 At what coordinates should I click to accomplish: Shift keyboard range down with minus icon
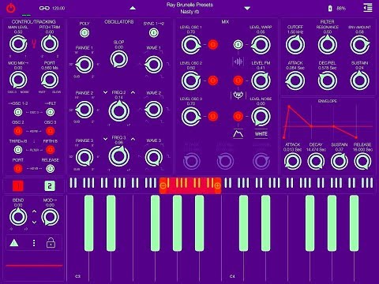point(163,186)
